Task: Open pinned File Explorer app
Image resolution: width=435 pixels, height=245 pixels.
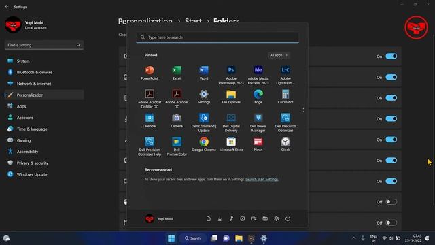Action: coord(231,97)
